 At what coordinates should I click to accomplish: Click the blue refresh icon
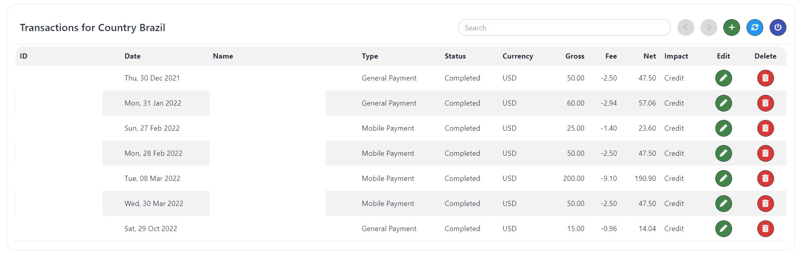click(x=754, y=27)
